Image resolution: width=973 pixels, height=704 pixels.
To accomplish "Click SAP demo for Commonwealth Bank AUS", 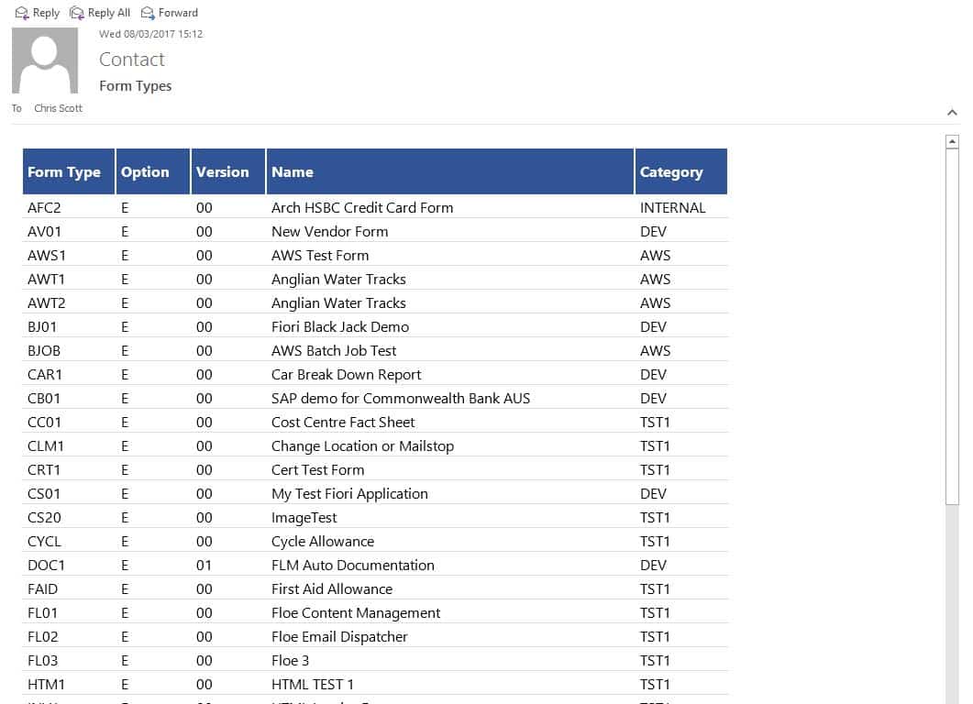I will point(400,398).
